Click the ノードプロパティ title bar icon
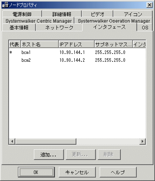155x181 pixels. 5,5
